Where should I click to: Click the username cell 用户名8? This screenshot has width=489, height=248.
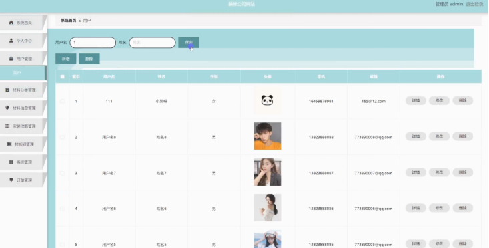(109, 137)
